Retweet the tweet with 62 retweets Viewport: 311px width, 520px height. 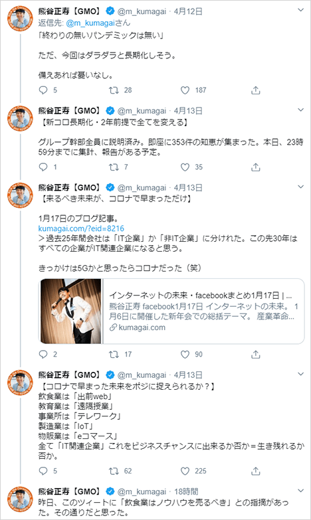click(x=114, y=471)
